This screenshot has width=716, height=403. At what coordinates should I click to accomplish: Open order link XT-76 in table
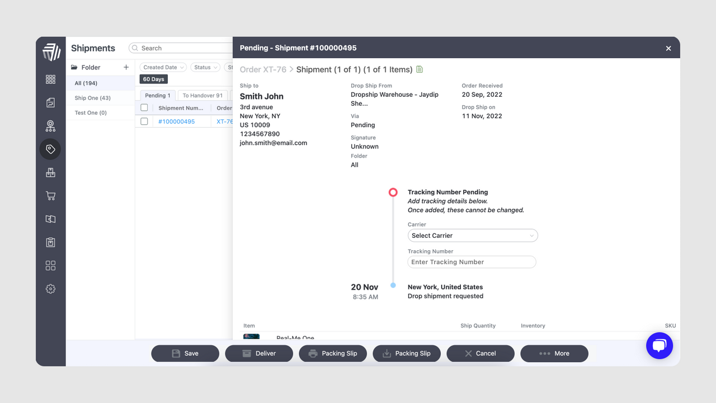pos(224,121)
